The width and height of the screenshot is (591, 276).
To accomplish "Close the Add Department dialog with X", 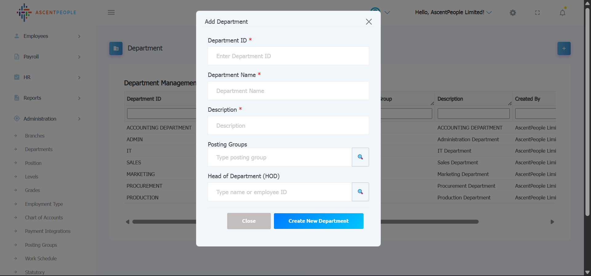I will (369, 22).
